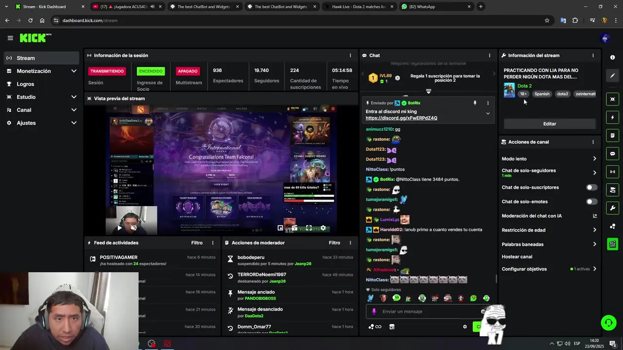Image resolution: width=623 pixels, height=350 pixels.
Task: Show next gift leaderboard entry arrow
Action: click(494, 74)
